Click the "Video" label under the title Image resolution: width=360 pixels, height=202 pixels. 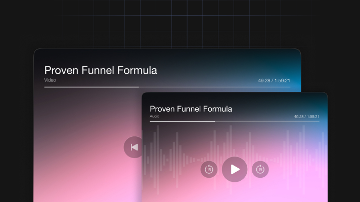tap(50, 80)
